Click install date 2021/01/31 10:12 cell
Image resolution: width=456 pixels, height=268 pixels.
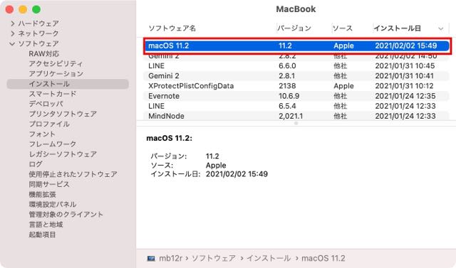404,86
